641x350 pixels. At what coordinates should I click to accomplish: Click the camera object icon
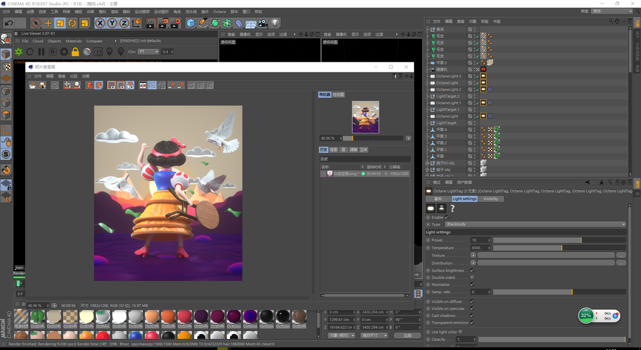[x=263, y=23]
